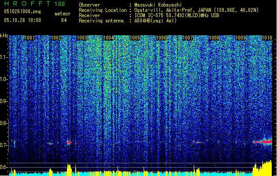The image size is (277, 176).
Task: Click the 1003 time marker
Action: pos(82,37)
